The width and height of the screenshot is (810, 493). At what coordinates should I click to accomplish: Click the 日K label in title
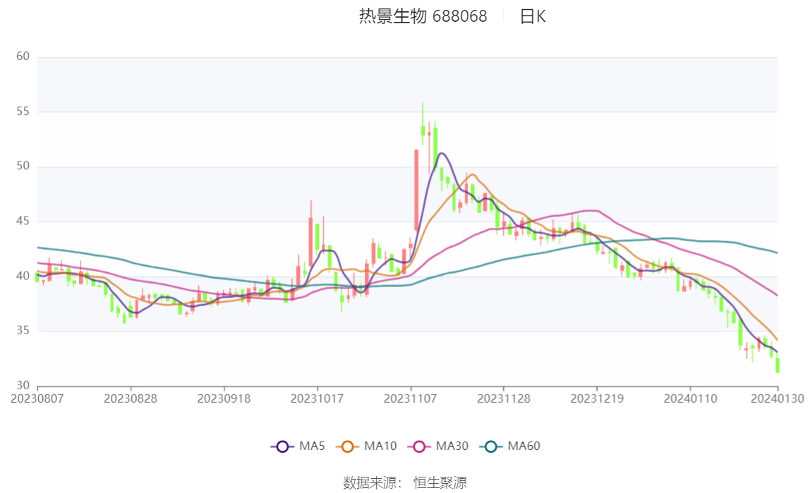click(x=533, y=16)
